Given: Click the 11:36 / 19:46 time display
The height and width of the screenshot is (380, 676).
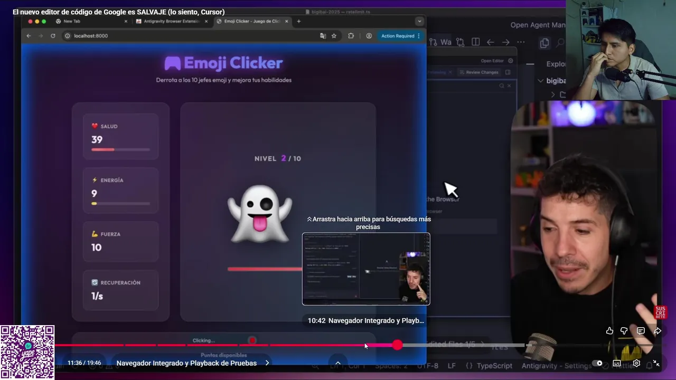Looking at the screenshot, I should coord(84,363).
